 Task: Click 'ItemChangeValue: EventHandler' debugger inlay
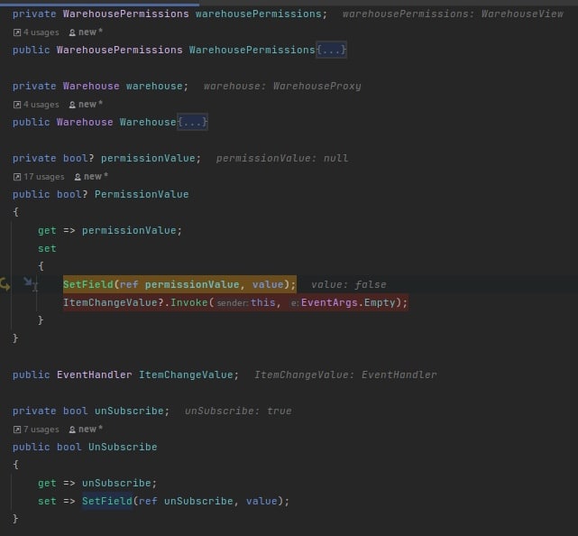(x=345, y=375)
